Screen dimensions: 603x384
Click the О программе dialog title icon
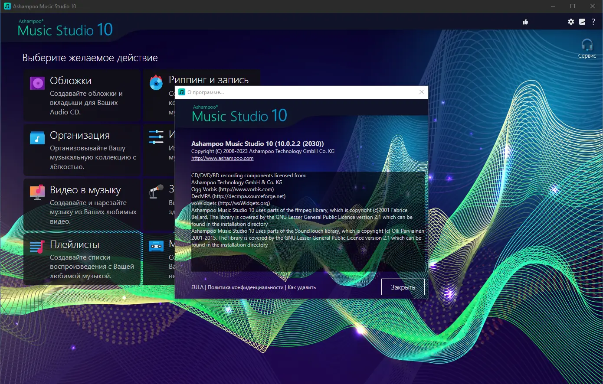click(182, 92)
